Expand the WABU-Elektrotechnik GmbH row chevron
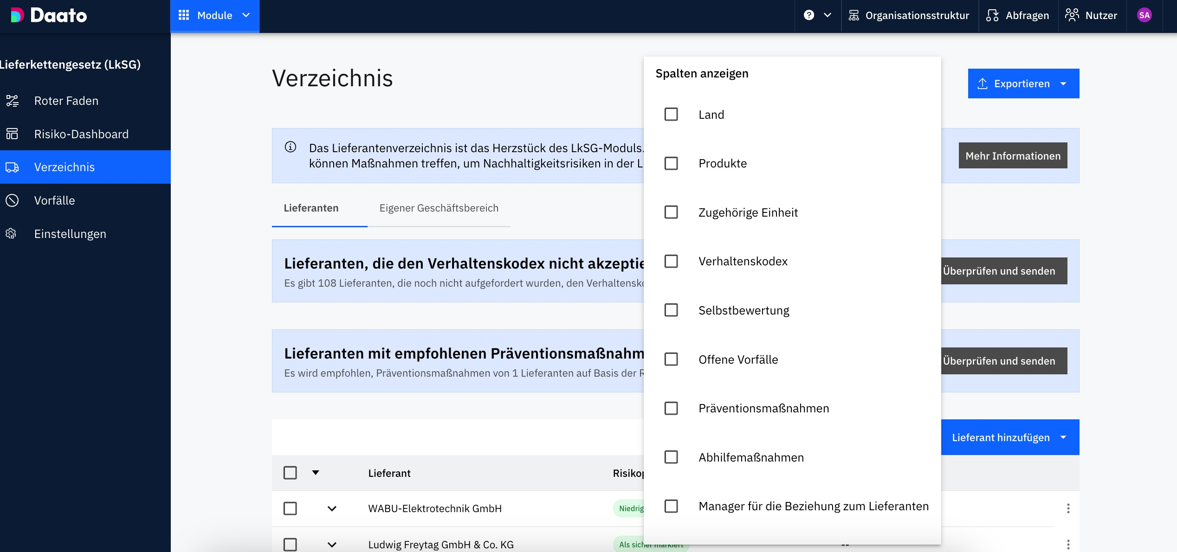Screen dimensions: 1177x552 pos(332,508)
